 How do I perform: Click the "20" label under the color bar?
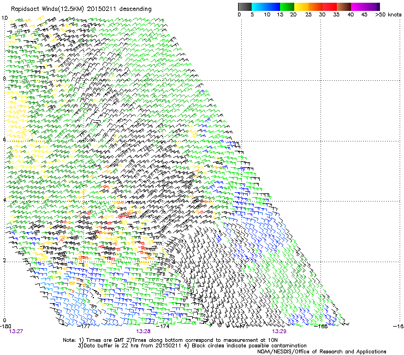293,15
